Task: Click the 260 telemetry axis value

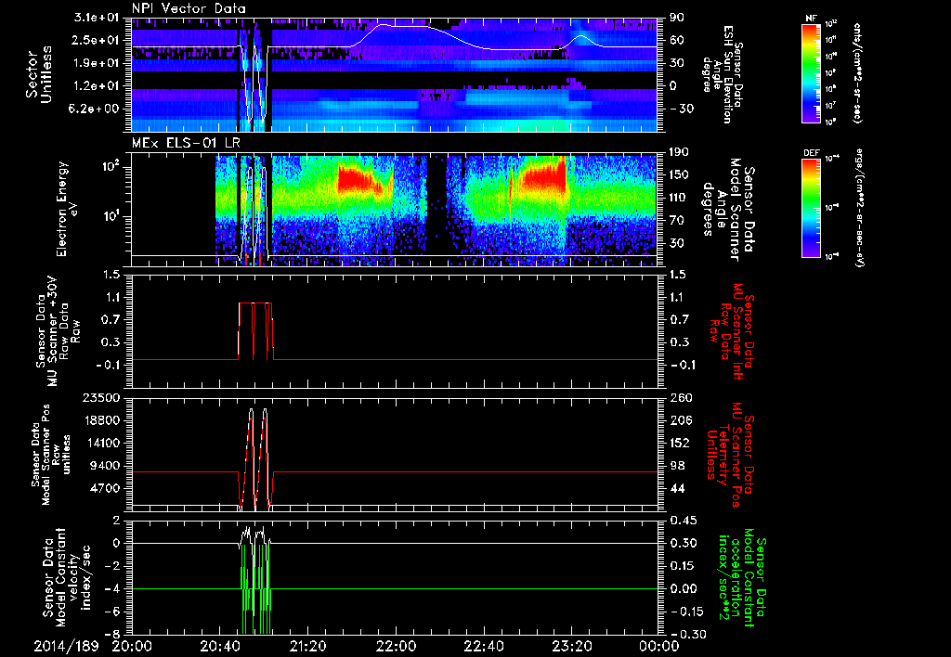Action: tap(681, 397)
